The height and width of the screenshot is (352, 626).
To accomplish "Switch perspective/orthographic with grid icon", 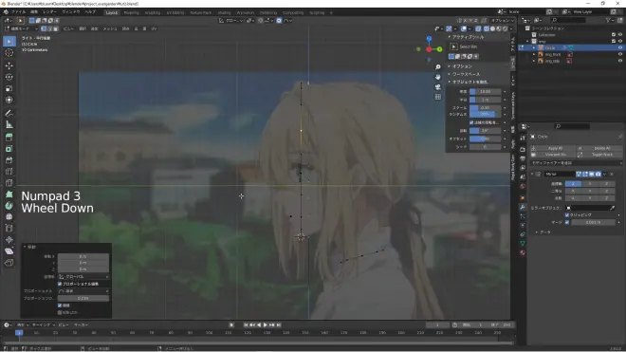I will [438, 97].
